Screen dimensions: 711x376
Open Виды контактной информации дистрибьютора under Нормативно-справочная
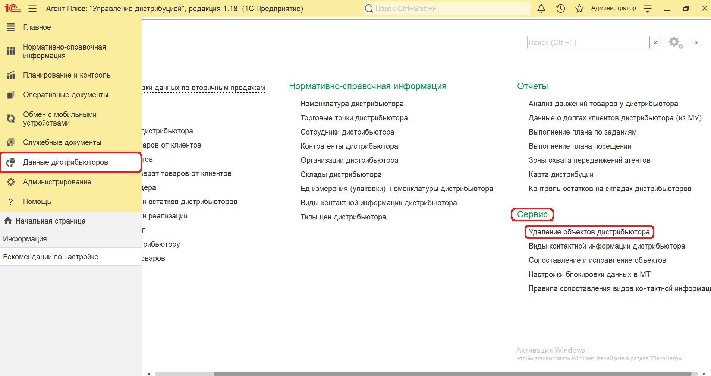pos(378,203)
